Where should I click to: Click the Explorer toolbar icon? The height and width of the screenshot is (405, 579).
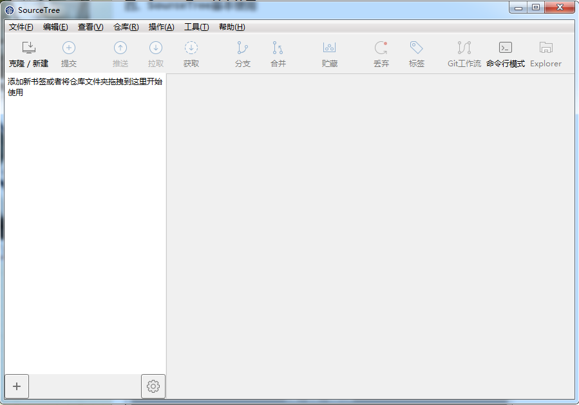coord(546,48)
